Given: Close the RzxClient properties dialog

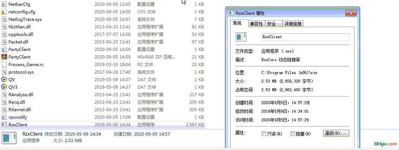Looking at the screenshot, I should (351, 13).
